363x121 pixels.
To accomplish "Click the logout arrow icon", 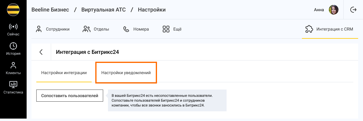I will (353, 10).
